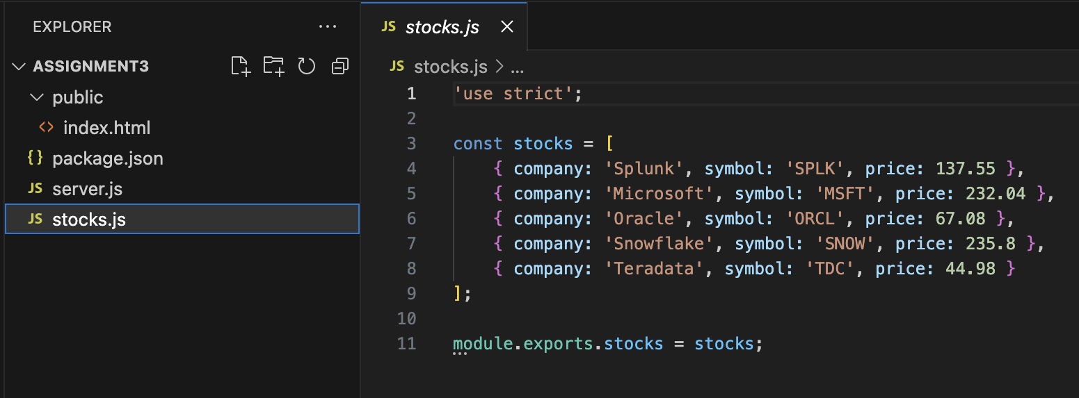Click the module keyword on line 11
The height and width of the screenshot is (398, 1079).
coord(483,344)
